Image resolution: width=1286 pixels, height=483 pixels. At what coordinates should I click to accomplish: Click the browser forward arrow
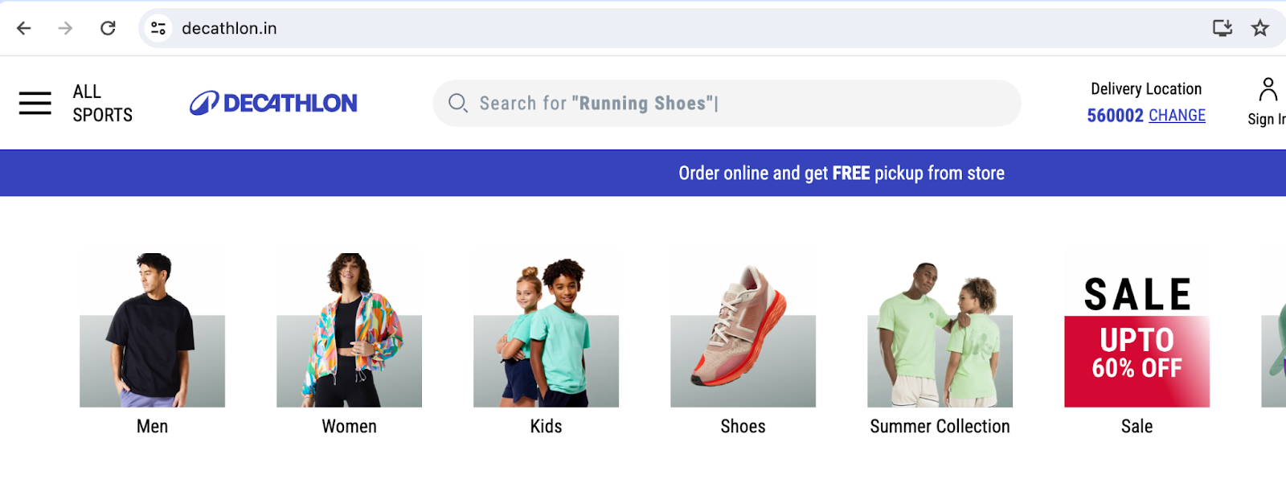click(65, 28)
